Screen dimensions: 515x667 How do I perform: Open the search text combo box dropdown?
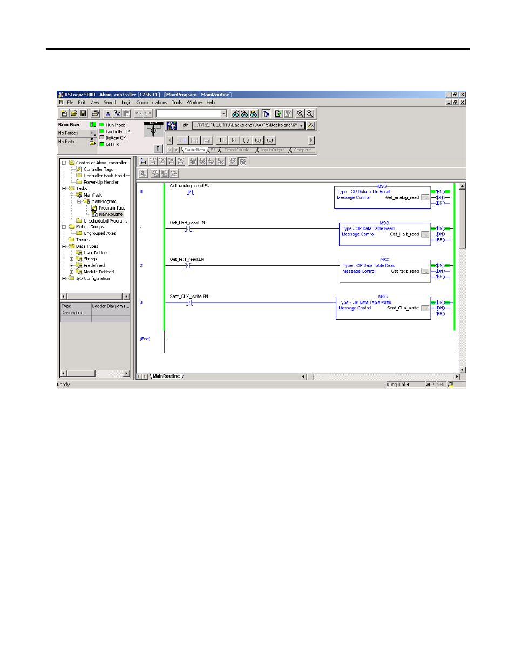(x=223, y=113)
